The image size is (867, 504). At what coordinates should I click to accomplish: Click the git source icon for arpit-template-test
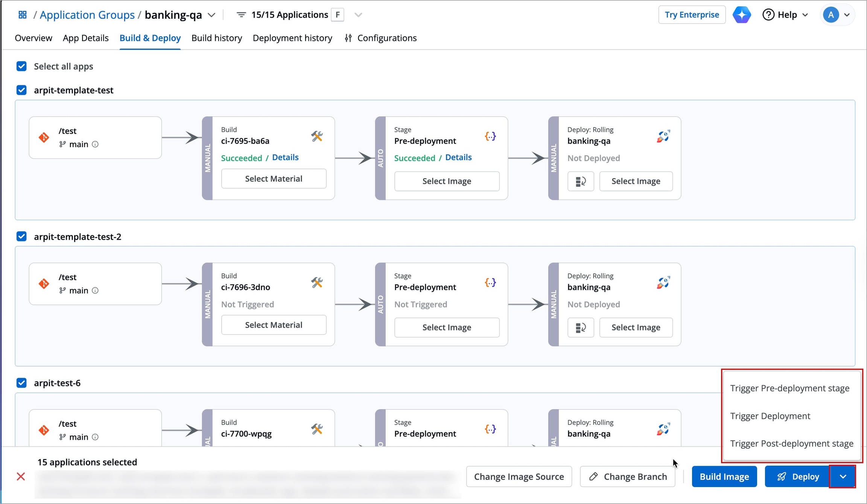(44, 137)
